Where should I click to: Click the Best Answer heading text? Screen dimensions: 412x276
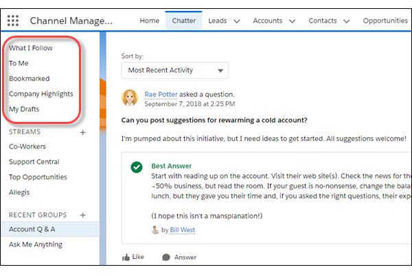pyautogui.click(x=172, y=166)
